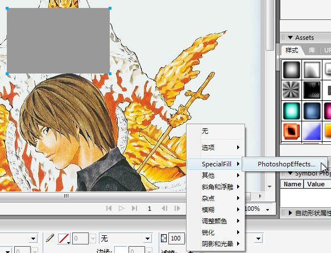
Task: Apply the orange beveled frame style
Action: 292,132
